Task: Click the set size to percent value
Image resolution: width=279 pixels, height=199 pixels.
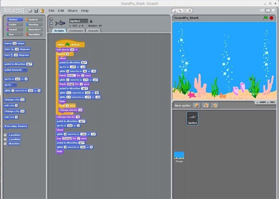Action: [72, 50]
